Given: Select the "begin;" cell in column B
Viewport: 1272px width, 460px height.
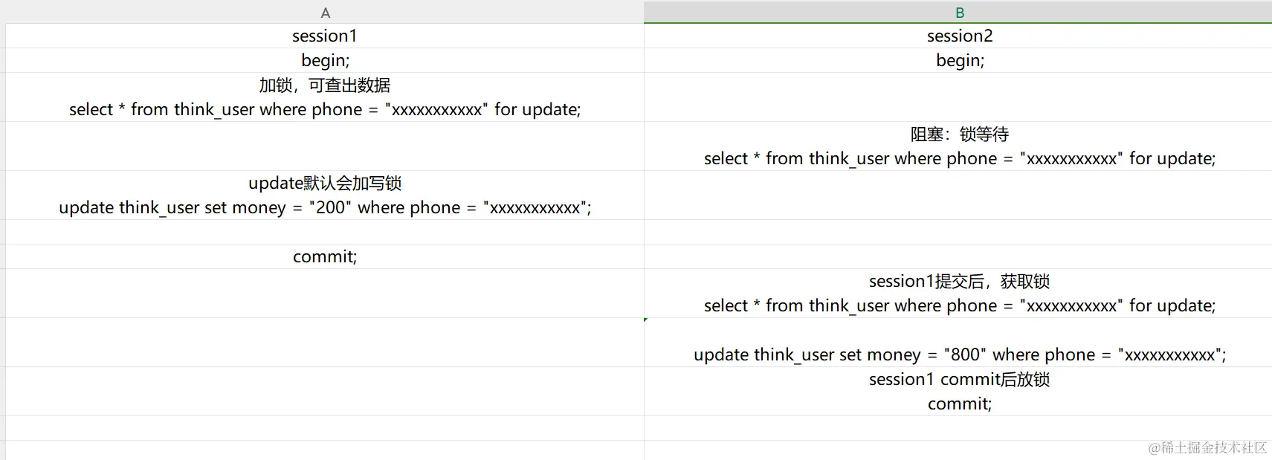Looking at the screenshot, I should 959,60.
